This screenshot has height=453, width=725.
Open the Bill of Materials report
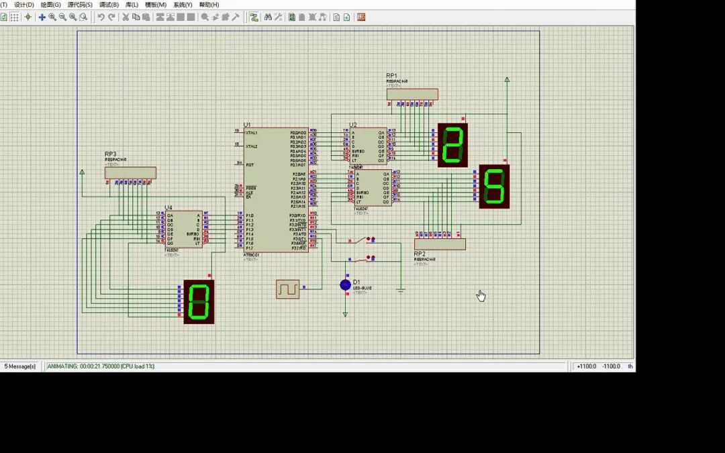pos(336,18)
